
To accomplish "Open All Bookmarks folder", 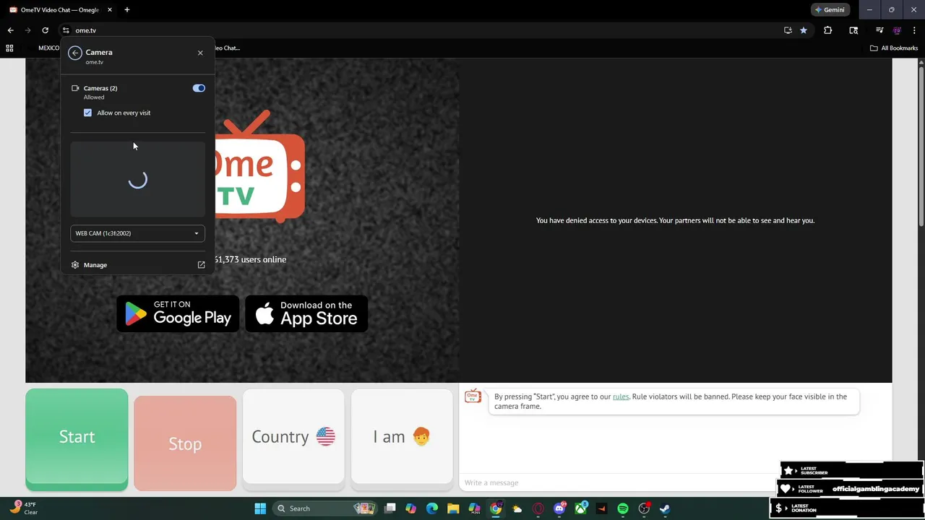I will 894,48.
